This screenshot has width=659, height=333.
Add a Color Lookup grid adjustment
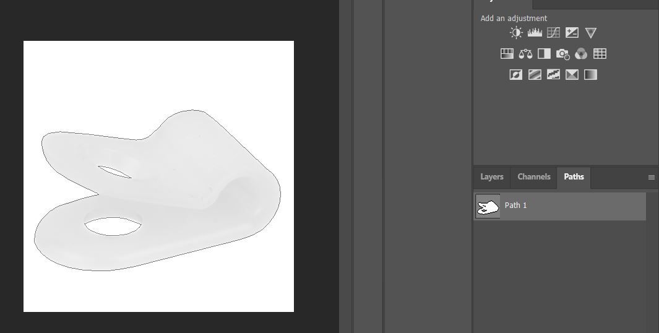pos(600,54)
